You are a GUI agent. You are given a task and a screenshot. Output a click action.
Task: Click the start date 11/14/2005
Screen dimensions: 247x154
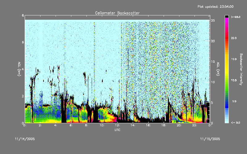[25, 139]
